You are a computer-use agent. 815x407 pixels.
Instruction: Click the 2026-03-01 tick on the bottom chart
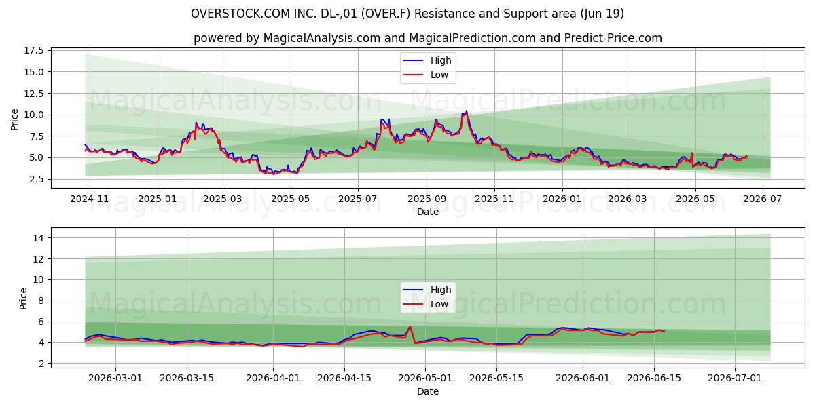[115, 379]
